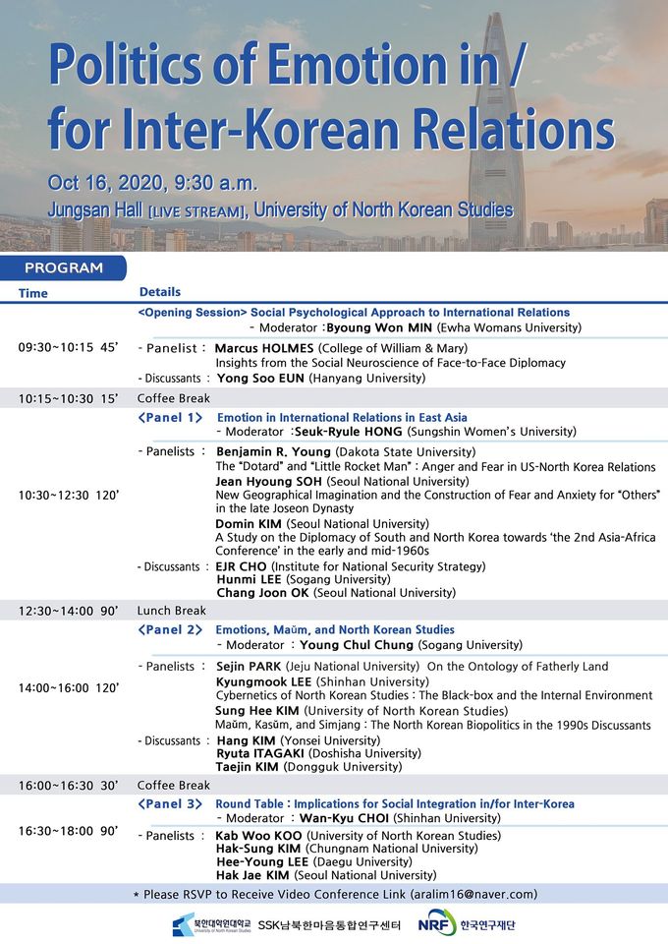Click discussant 'Ryuta ITAGAKI'
668x944 pixels.
point(260,753)
